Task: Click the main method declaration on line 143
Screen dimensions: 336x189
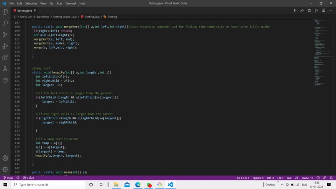Action: 60,172
